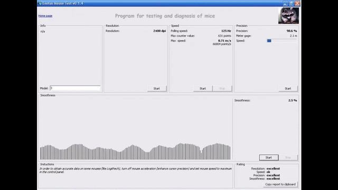Screen dimensions: 338x190
Task: Start the Smoothness test
Action: click(269, 157)
